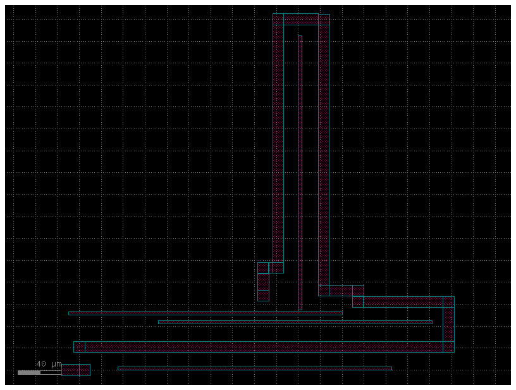Viewport: 516px width, 390px height.
Task: Select the hatched horizontal strip leading to the right edge
Action: [x=403, y=302]
